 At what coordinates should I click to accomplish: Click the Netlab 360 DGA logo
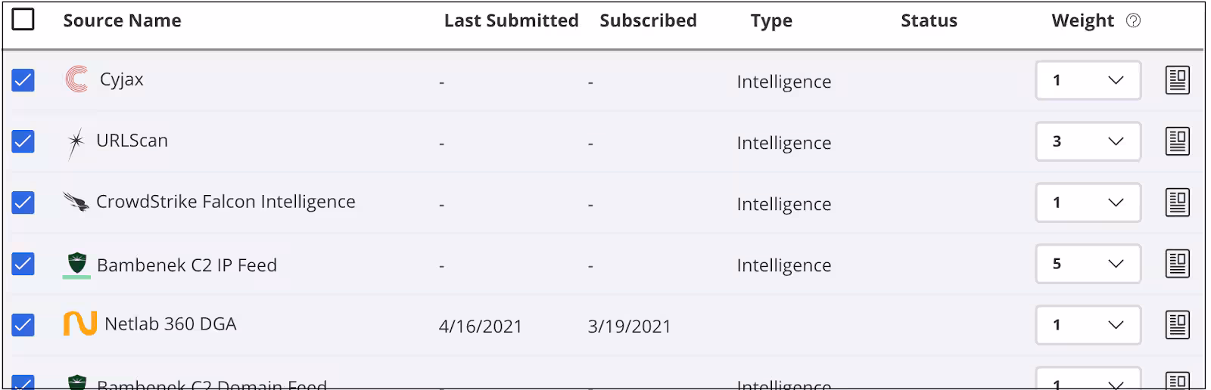coord(79,323)
